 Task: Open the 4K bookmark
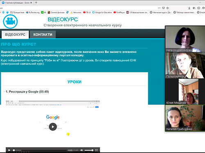43,12
